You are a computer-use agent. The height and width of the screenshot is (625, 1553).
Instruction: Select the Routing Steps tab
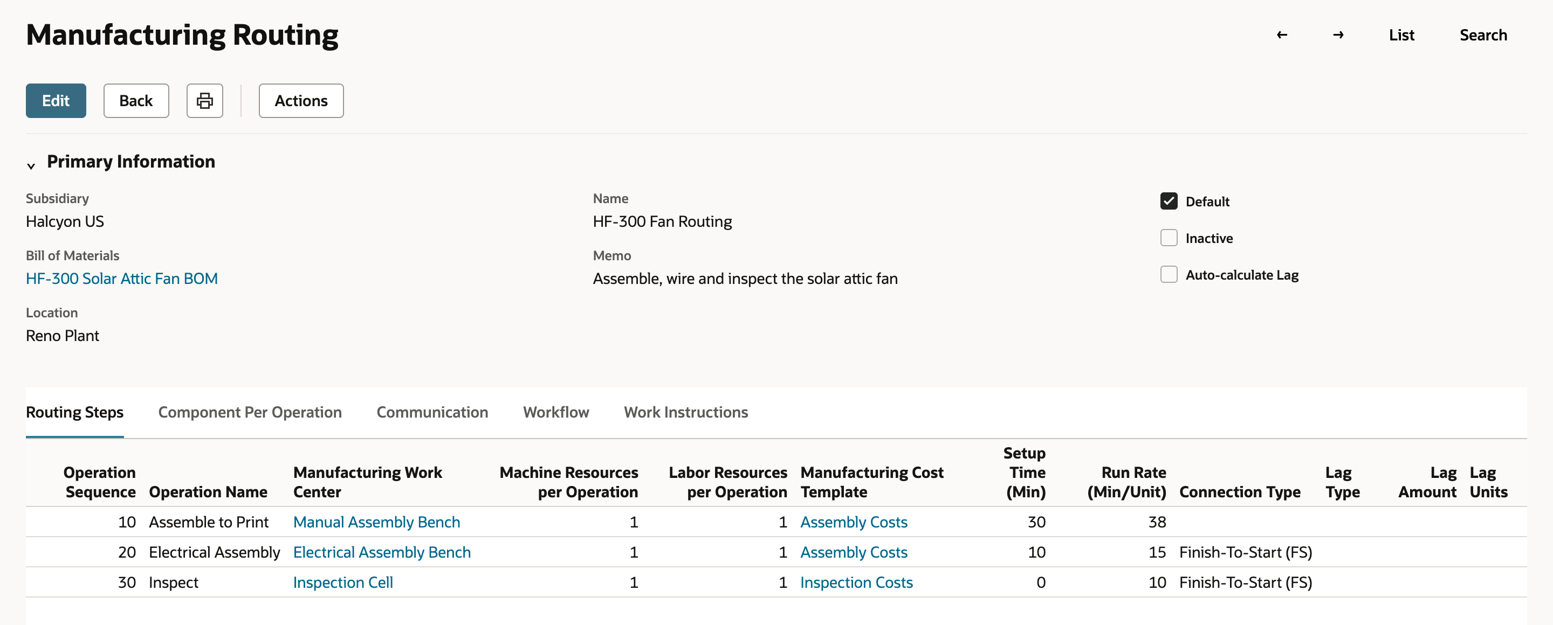click(x=75, y=412)
